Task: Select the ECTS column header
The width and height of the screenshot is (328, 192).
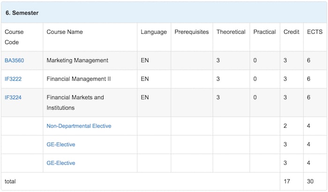Action: (x=315, y=32)
